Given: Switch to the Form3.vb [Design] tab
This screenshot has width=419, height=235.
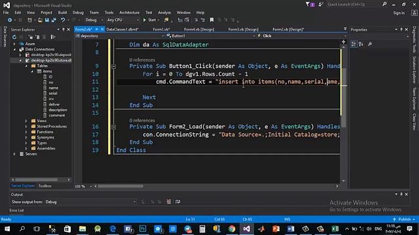Looking at the screenshot, I should point(243,29).
